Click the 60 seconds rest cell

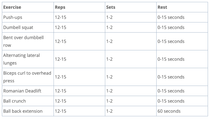169,111
